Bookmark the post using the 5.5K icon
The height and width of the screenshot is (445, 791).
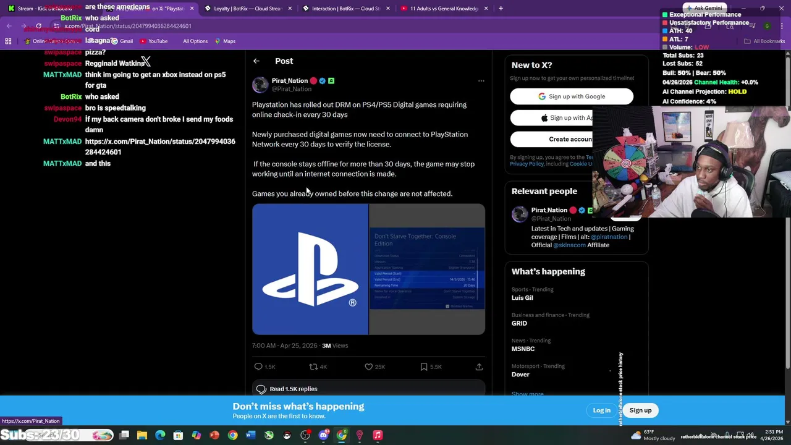point(431,367)
